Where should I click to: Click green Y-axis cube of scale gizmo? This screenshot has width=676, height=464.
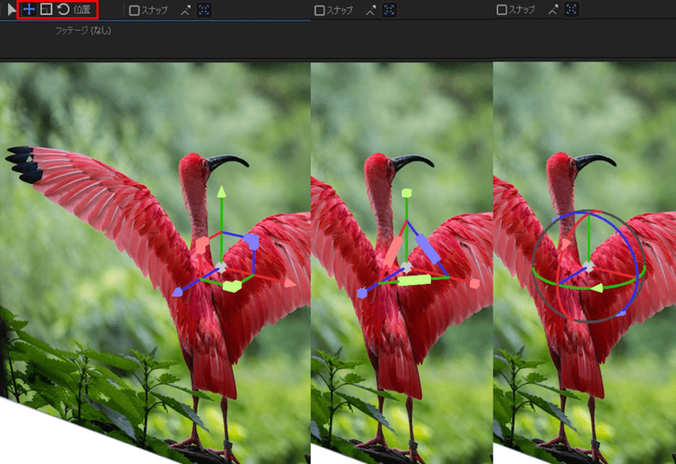[x=406, y=193]
